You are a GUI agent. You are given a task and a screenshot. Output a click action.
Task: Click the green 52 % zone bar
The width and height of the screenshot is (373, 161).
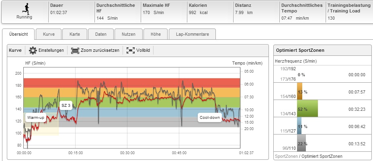[x=307, y=109]
